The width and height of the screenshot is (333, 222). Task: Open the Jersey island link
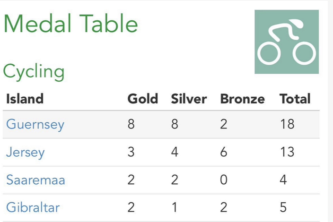[26, 152]
